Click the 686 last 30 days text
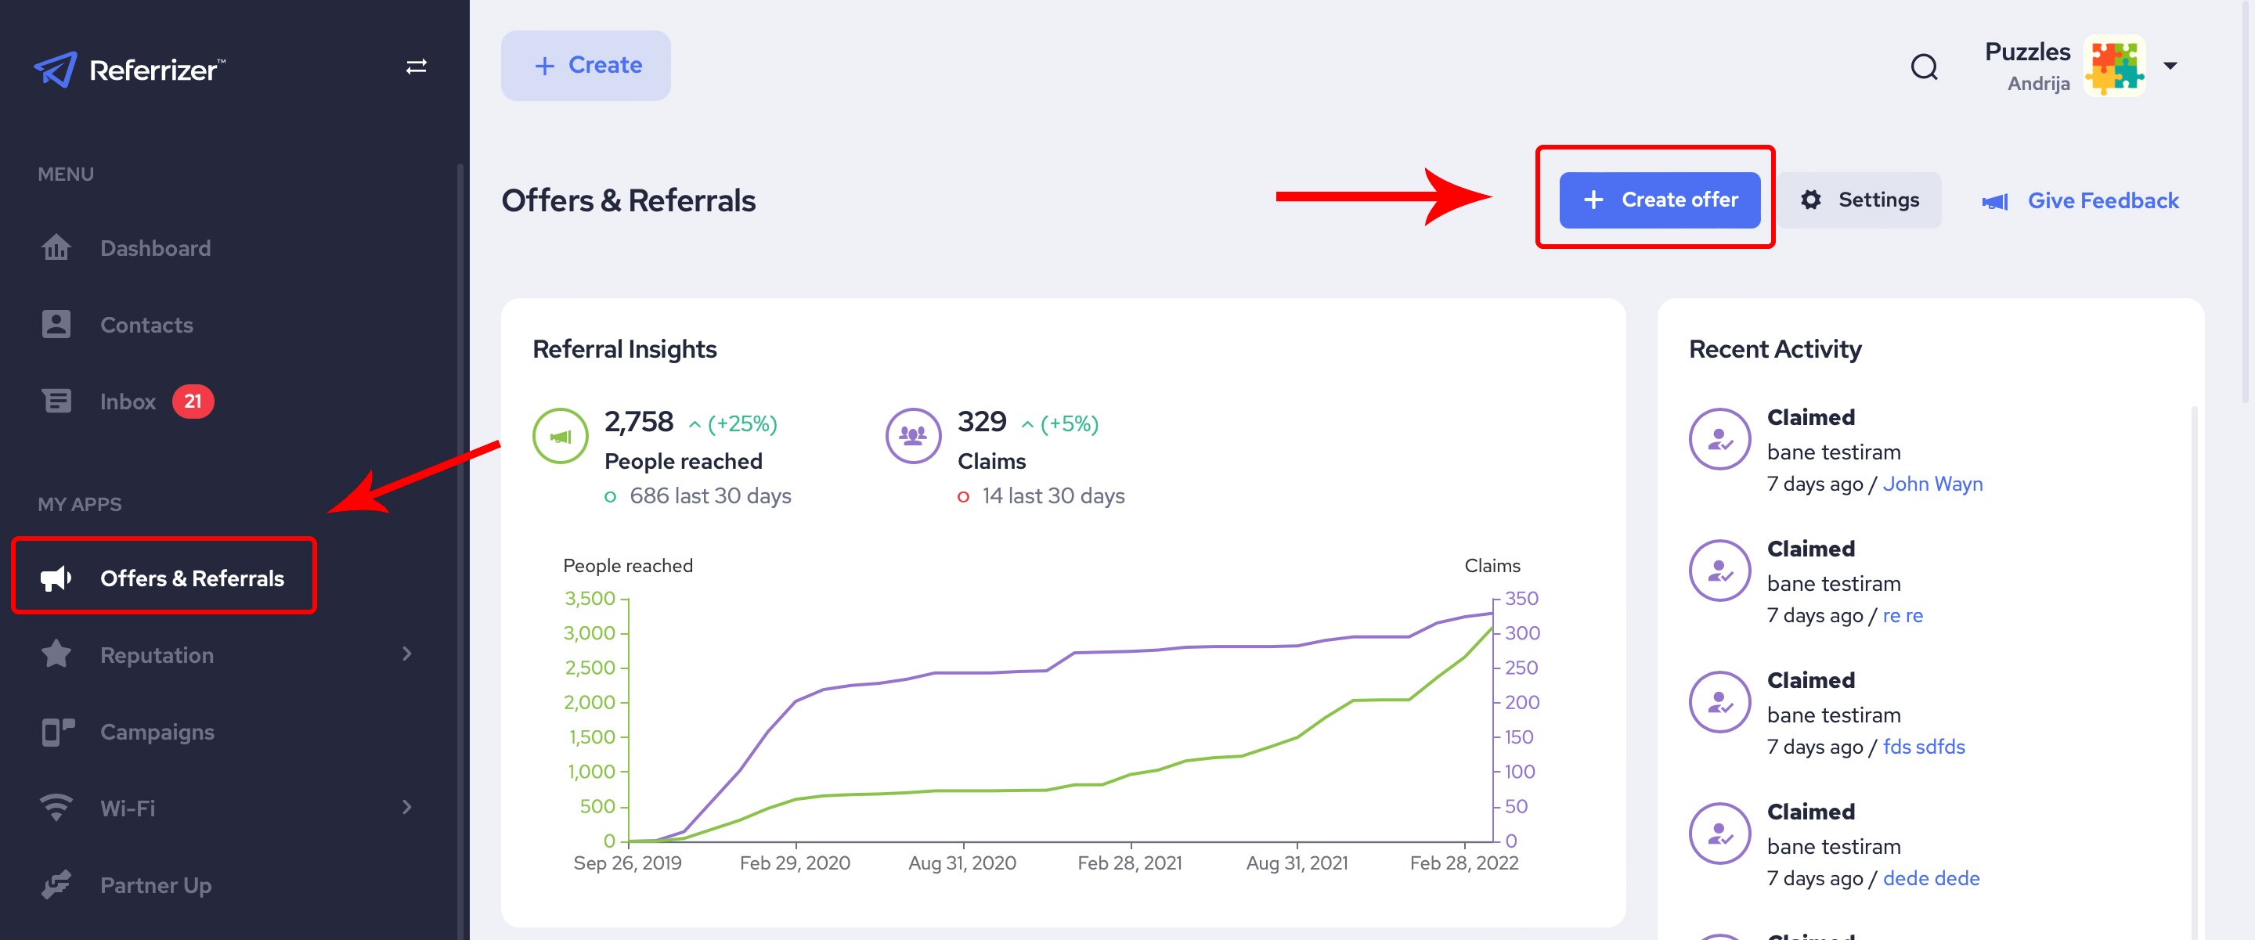Image resolution: width=2255 pixels, height=940 pixels. pos(710,496)
